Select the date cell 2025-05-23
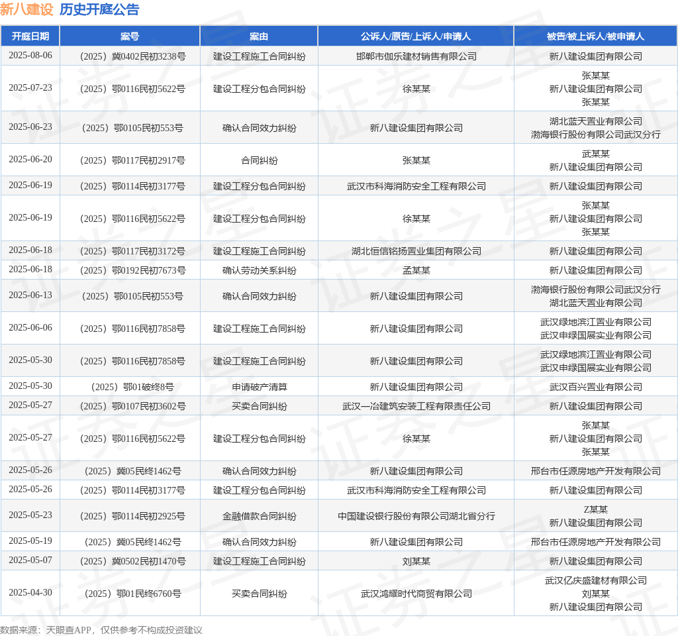 pos(30,515)
